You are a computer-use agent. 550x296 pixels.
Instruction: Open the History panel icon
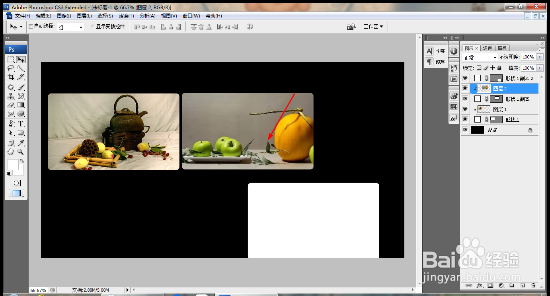point(454,68)
